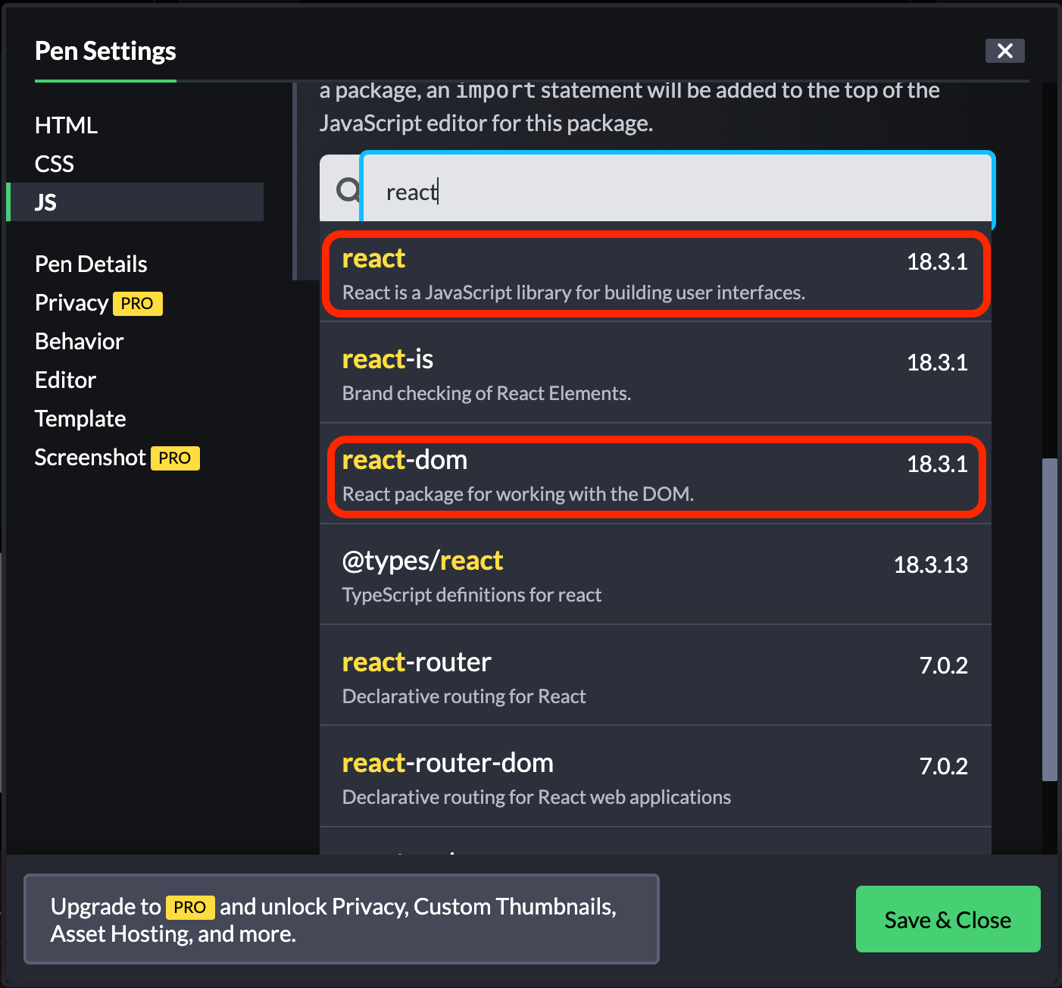
Task: Click the Upgrade to PRO banner
Action: [x=342, y=919]
